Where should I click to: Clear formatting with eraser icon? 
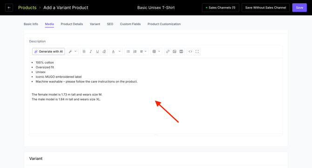tap(104, 52)
